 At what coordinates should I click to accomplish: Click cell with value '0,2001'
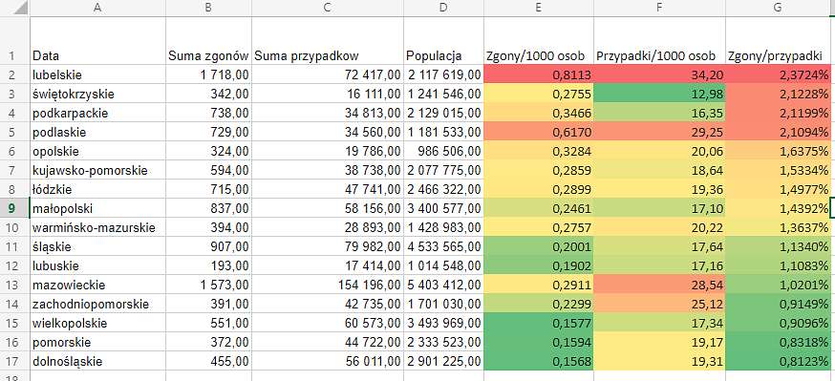tap(539, 247)
